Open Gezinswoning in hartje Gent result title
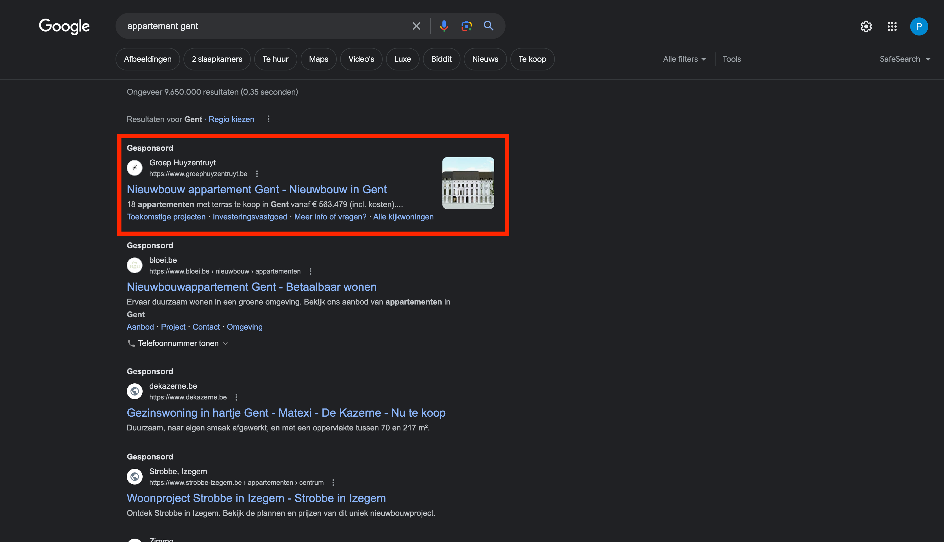The height and width of the screenshot is (542, 944). (x=286, y=413)
